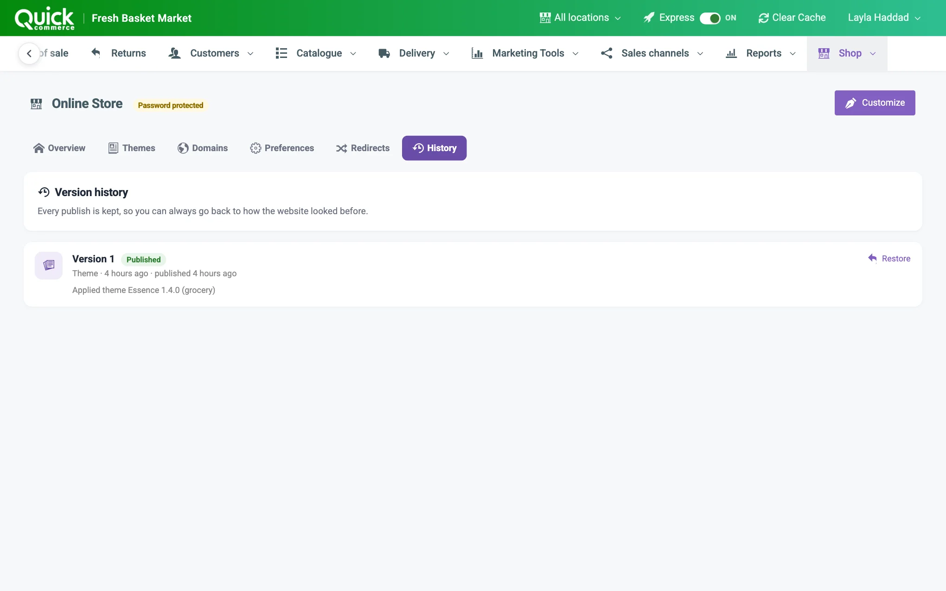Open the Returns menu item
Image resolution: width=946 pixels, height=591 pixels.
click(118, 53)
